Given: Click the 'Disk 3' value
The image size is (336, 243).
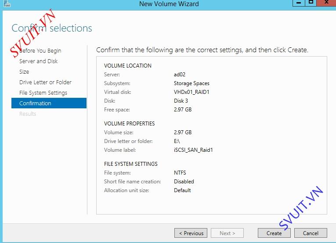Looking at the screenshot, I should pyautogui.click(x=181, y=101).
